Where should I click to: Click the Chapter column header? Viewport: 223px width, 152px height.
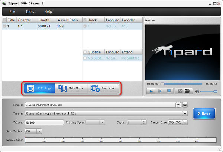coord(27,20)
